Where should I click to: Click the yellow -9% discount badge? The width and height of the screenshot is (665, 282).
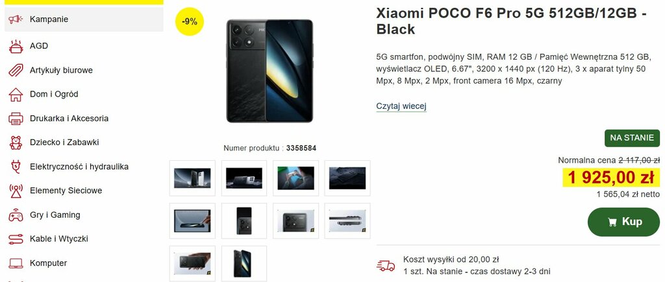[190, 22]
